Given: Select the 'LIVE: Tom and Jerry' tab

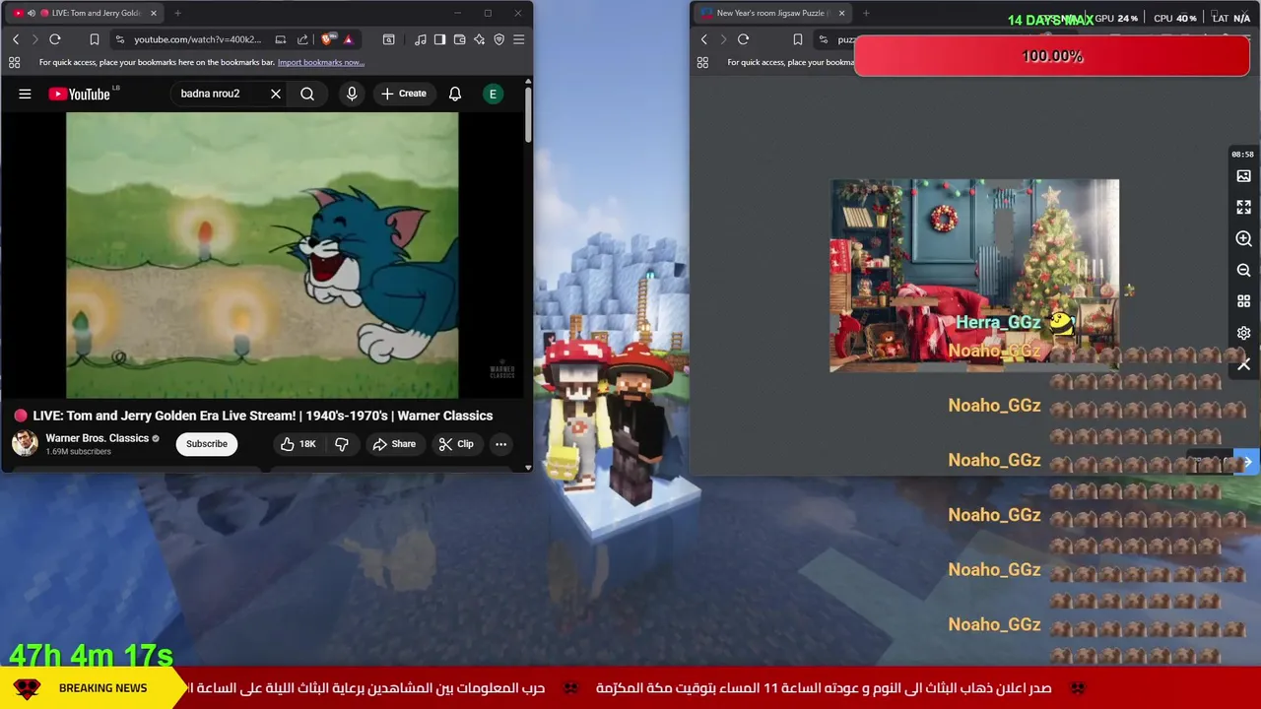Looking at the screenshot, I should tap(86, 13).
